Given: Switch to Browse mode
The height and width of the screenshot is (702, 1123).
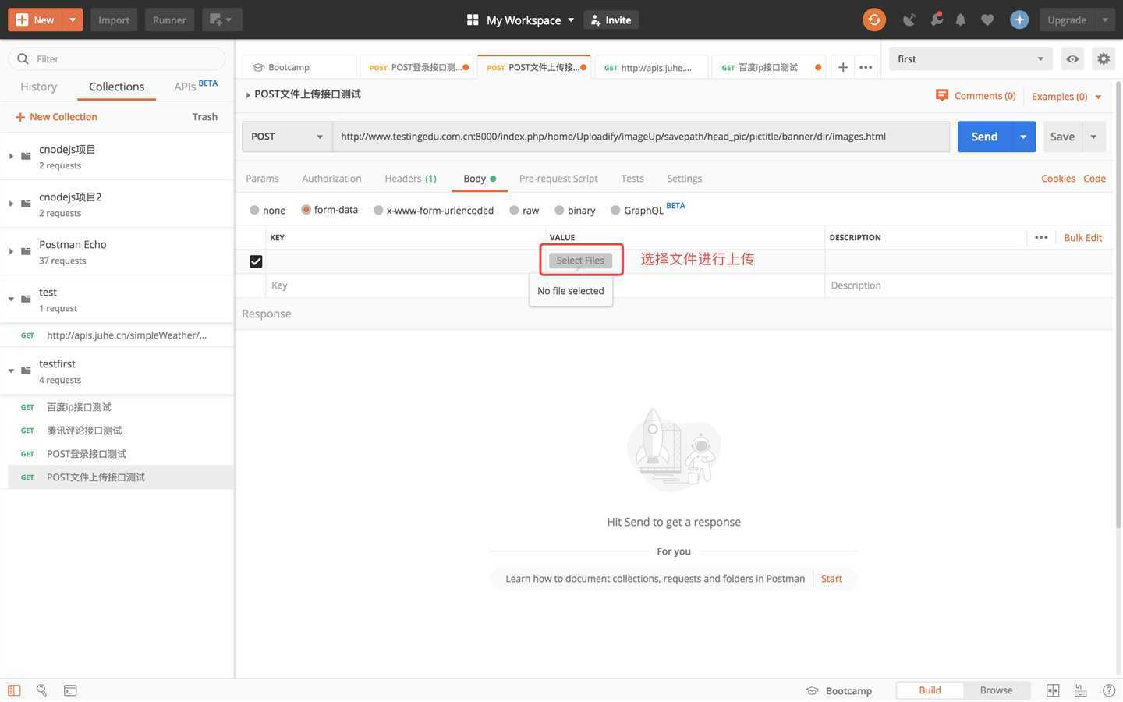Looking at the screenshot, I should coord(996,690).
